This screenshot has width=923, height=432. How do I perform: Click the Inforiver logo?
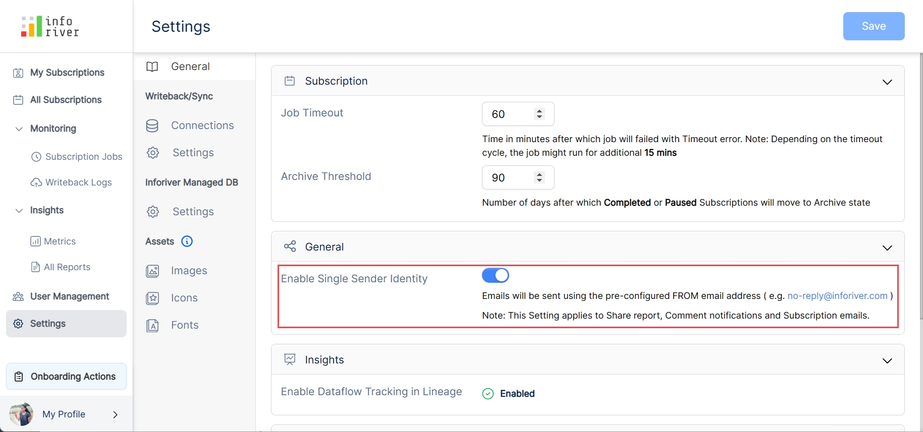(x=50, y=26)
